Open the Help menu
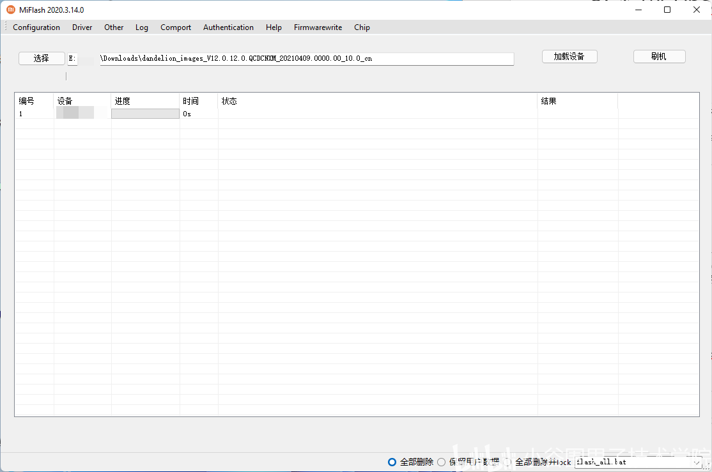Screen dimensions: 712x472 [274, 27]
